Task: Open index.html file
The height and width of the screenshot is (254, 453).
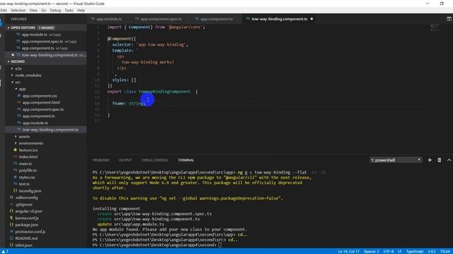Action: pyautogui.click(x=28, y=157)
